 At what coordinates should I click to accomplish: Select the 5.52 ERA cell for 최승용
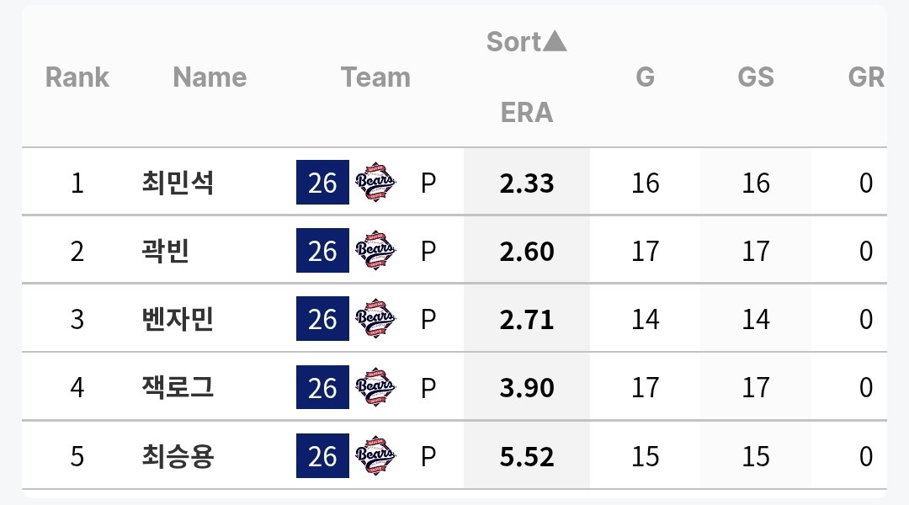coord(526,456)
